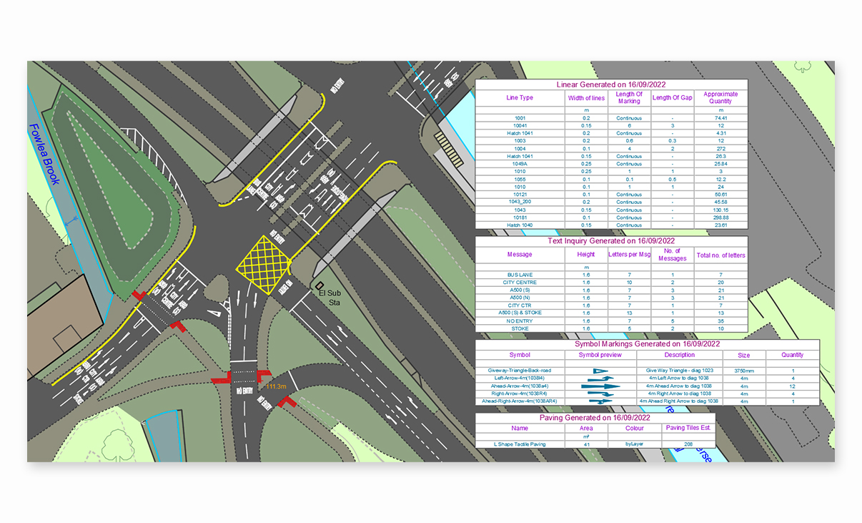Viewport: 862px width, 523px height.
Task: Click the Left-Arrow-4m(1038l4) symbol preview arrow
Action: click(x=601, y=378)
